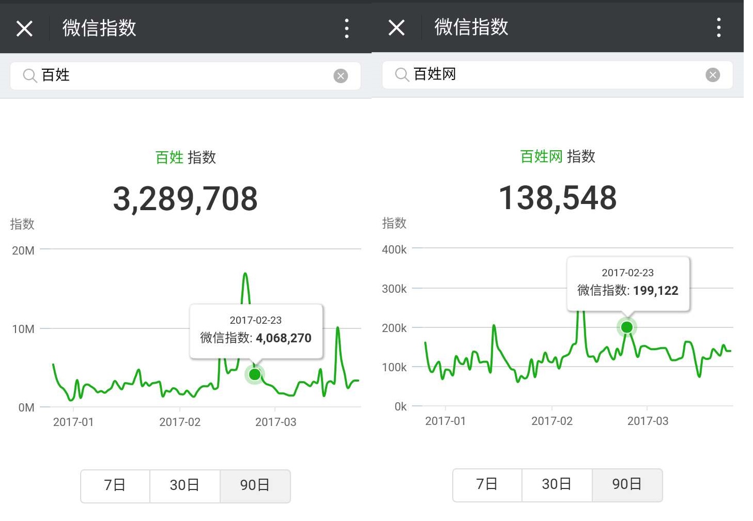The image size is (753, 521).
Task: Tap the 2017-02 axis label on 百姓 chart
Action: [x=180, y=422]
